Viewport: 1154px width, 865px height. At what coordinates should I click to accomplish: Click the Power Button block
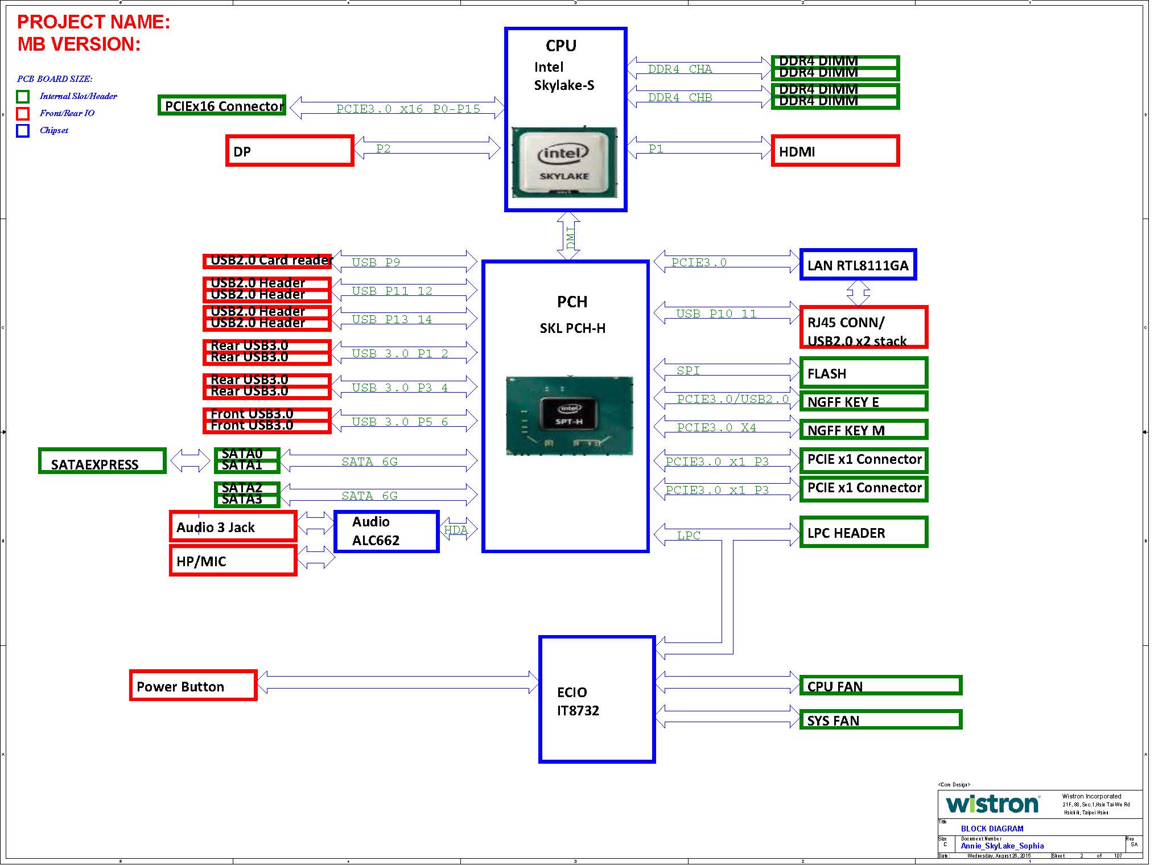click(193, 686)
